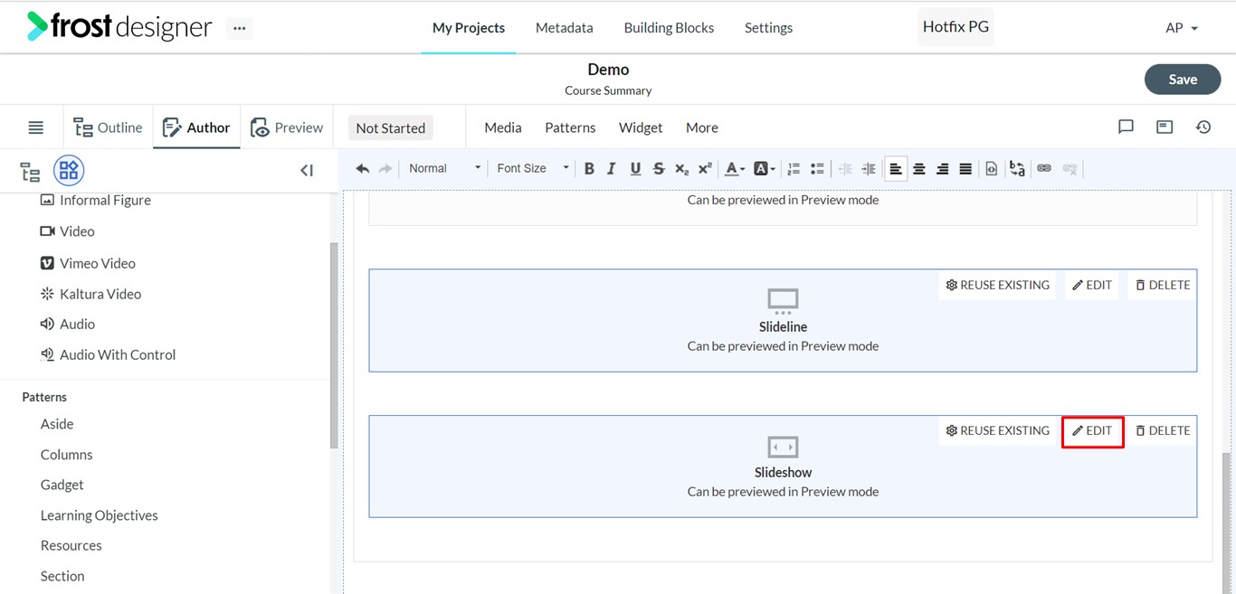
Task: Collapse the left sidebar panel
Action: point(307,170)
